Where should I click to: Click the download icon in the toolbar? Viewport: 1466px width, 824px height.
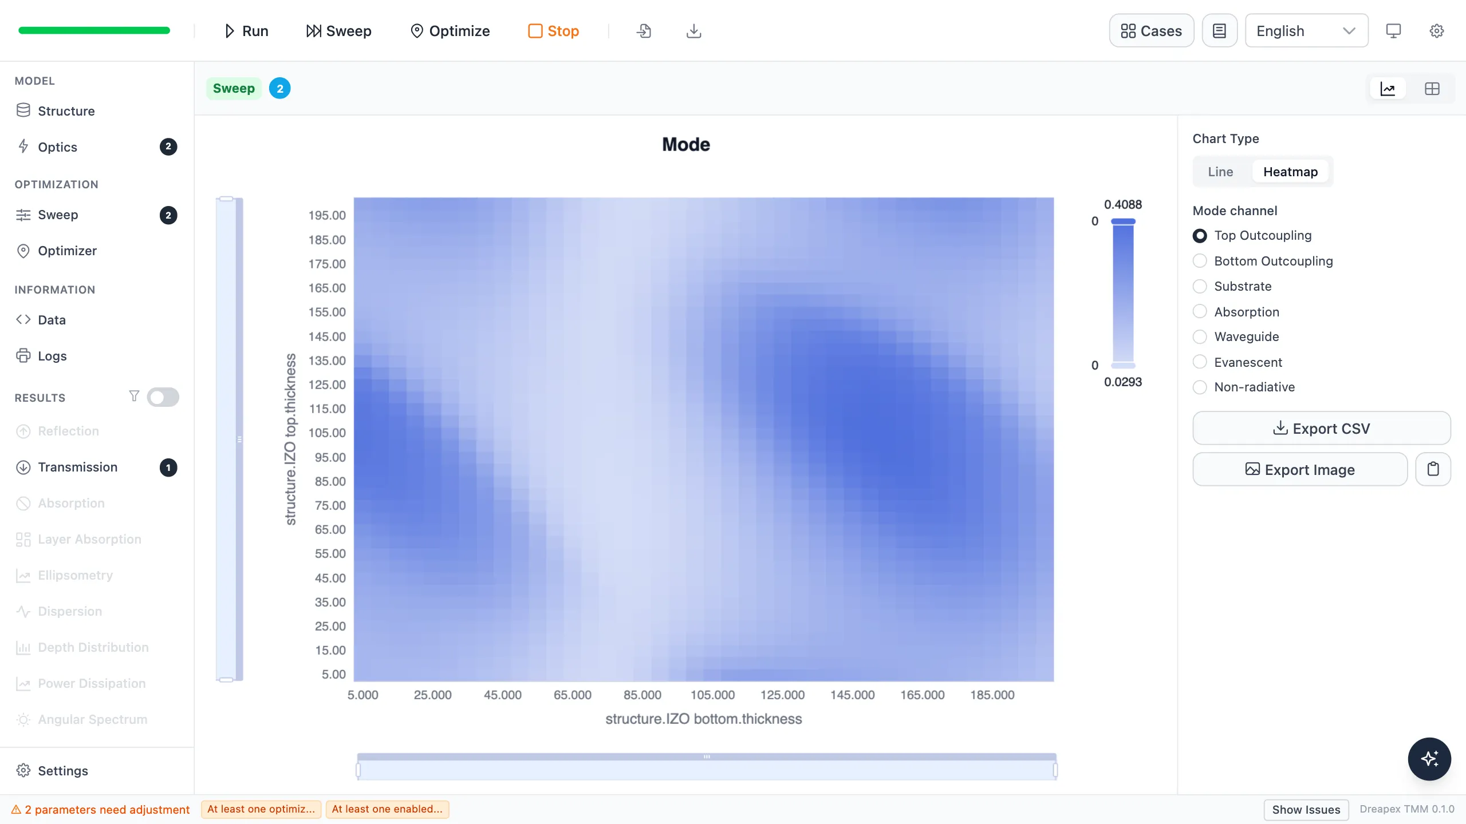click(693, 31)
